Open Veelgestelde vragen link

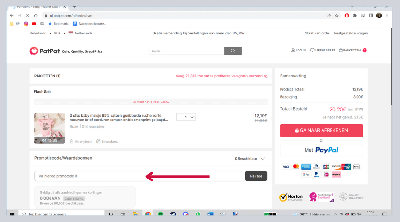click(x=350, y=33)
